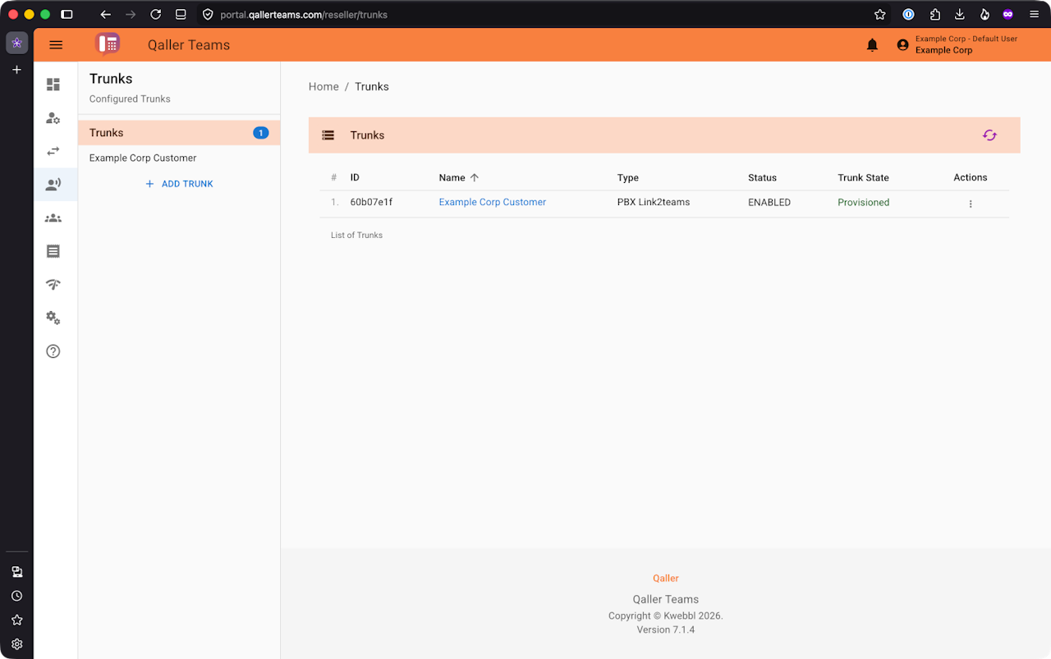This screenshot has width=1051, height=659.
Task: Click the list icon in Trunks header
Action: click(x=328, y=135)
